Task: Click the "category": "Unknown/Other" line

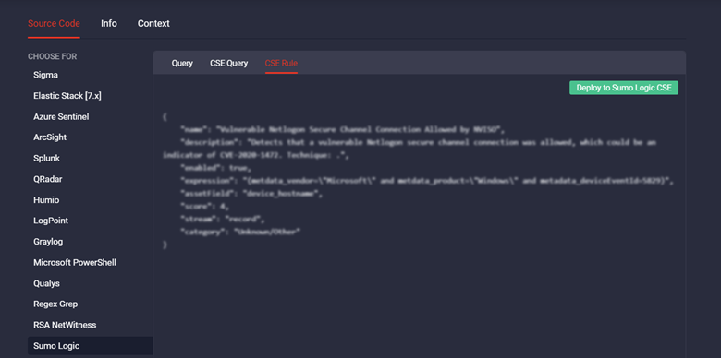Action: 240,233
